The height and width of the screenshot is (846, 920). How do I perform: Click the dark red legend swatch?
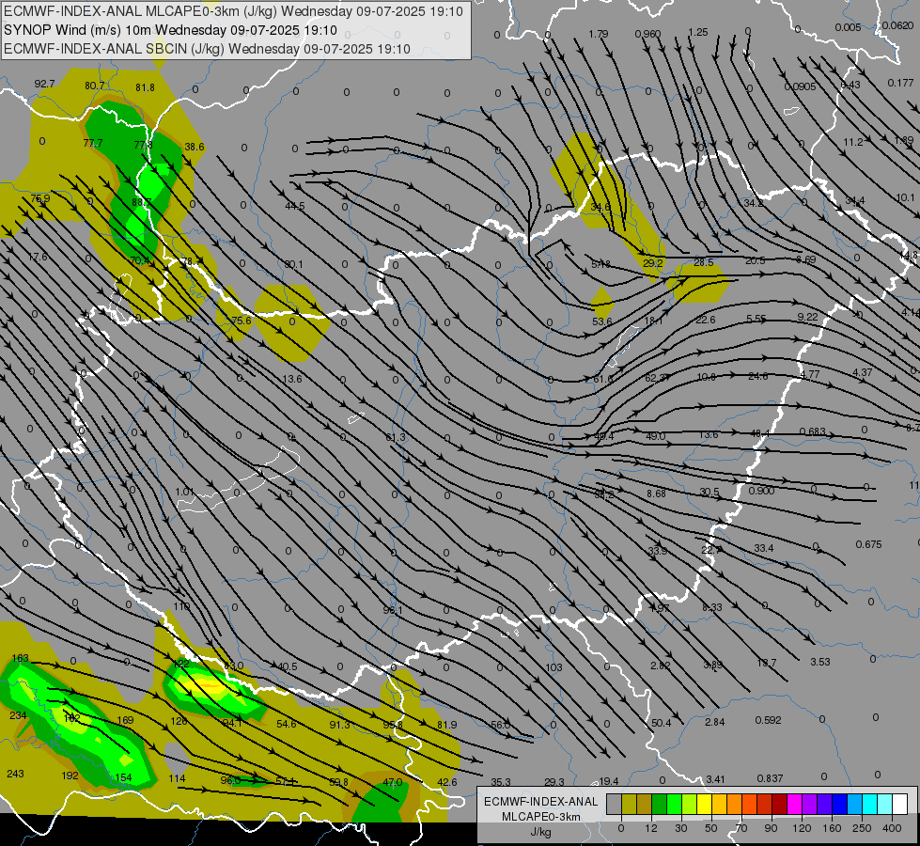pyautogui.click(x=779, y=805)
